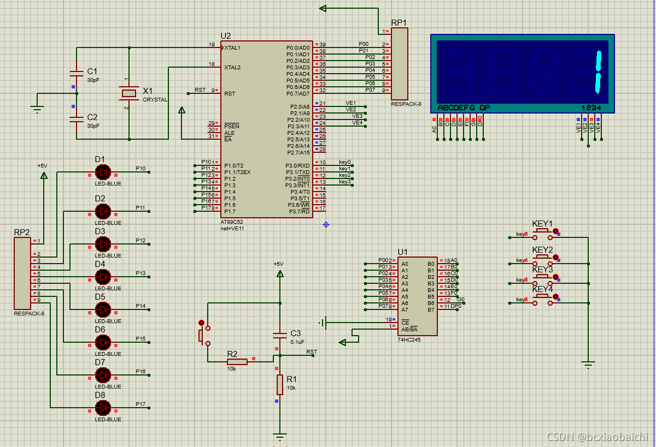Image resolution: width=656 pixels, height=447 pixels.
Task: Select LED D8 symbol
Action: pos(102,408)
